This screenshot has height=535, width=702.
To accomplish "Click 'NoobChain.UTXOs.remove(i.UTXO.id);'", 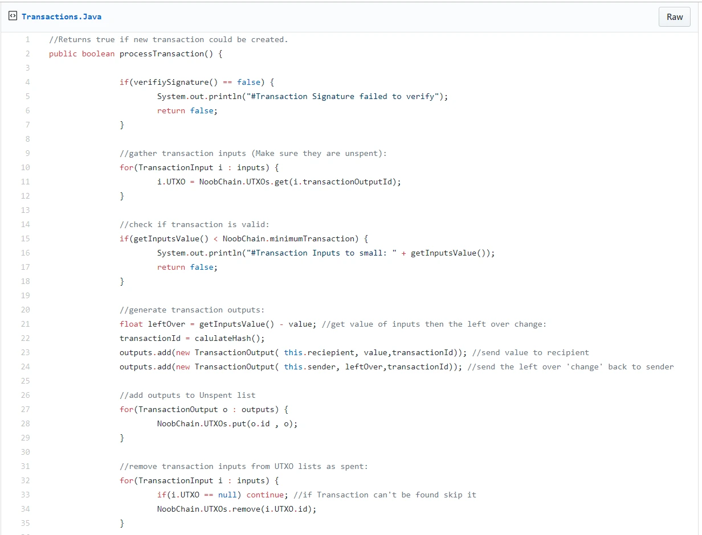I will 237,509.
